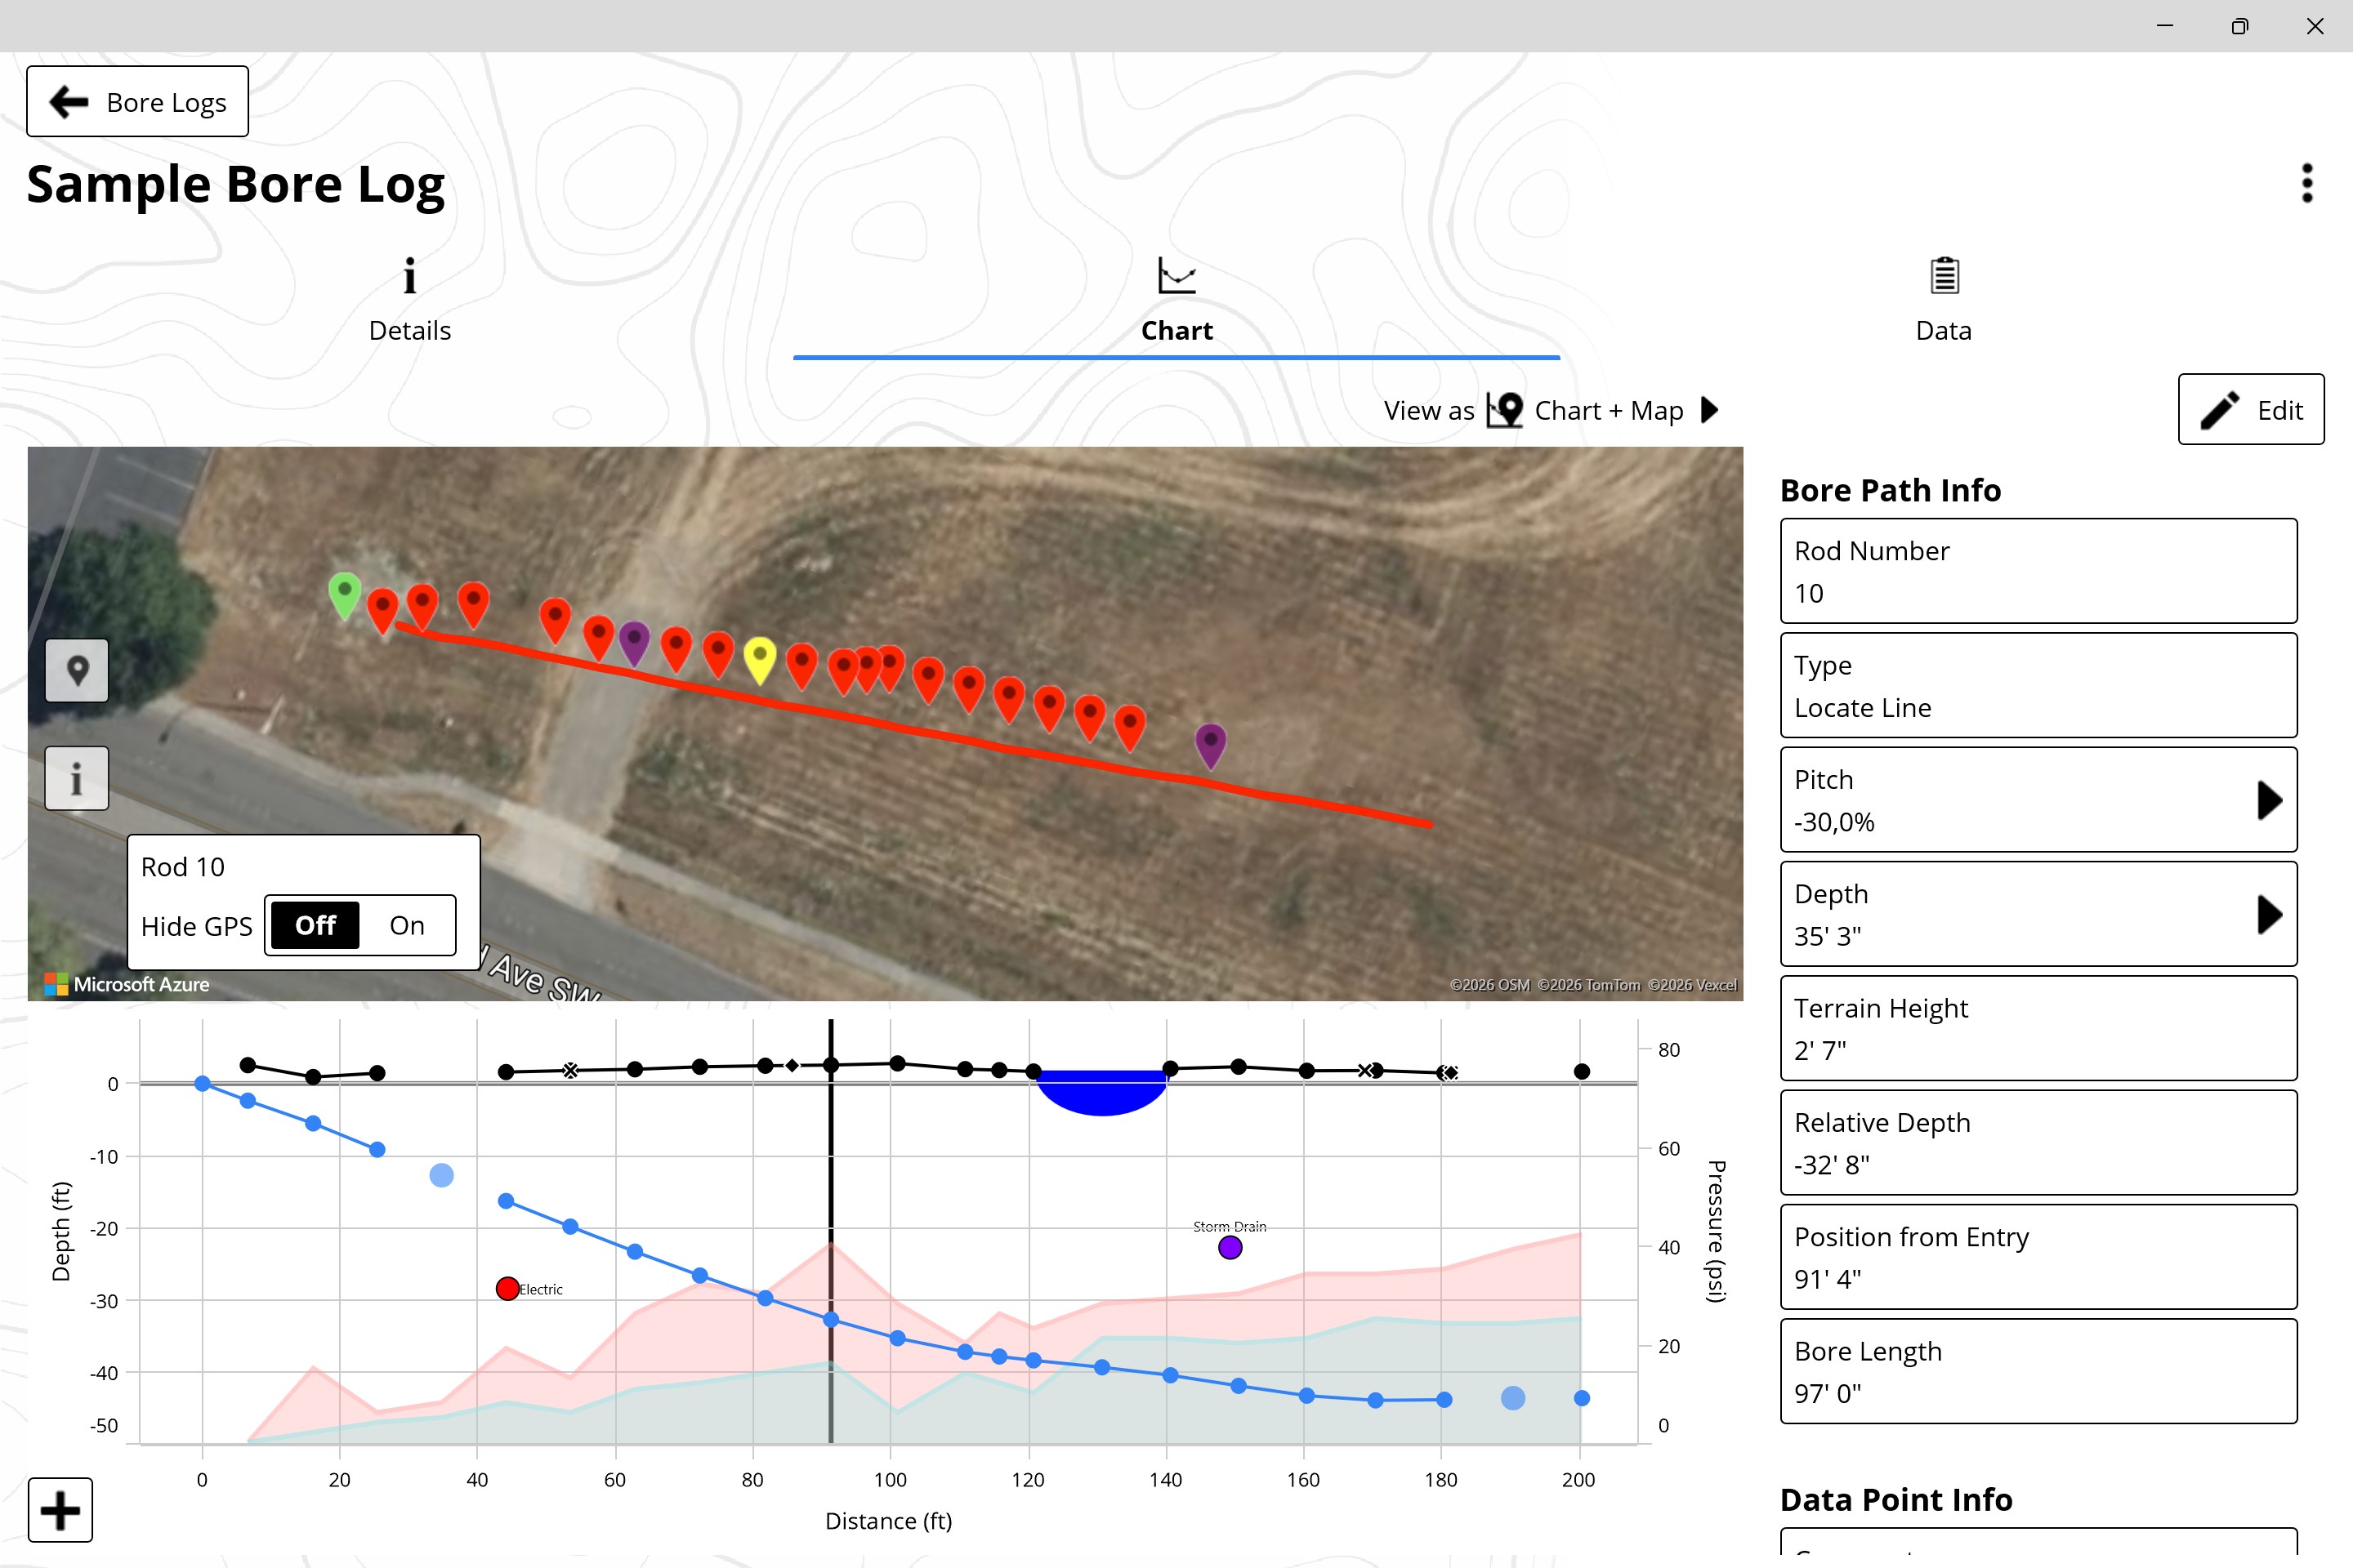Click the Storm Drain utility point

(1230, 1247)
